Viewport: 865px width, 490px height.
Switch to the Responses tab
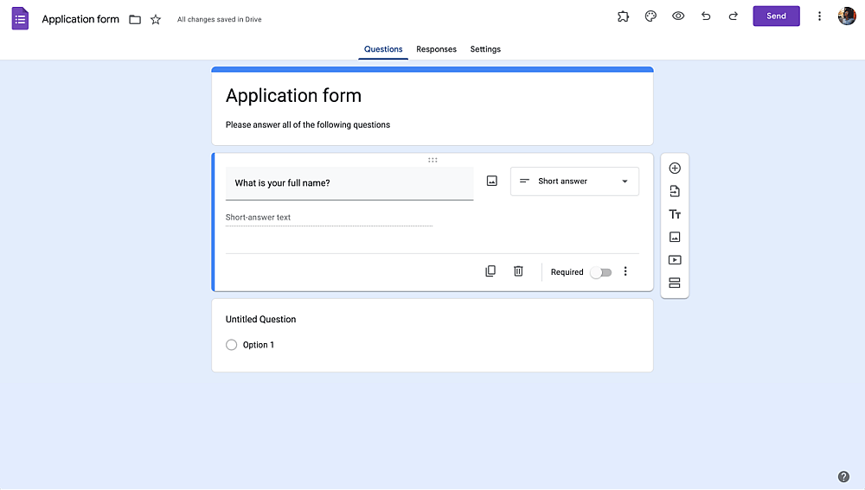[436, 49]
